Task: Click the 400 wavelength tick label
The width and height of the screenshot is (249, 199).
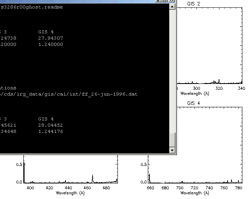Action: (30, 188)
